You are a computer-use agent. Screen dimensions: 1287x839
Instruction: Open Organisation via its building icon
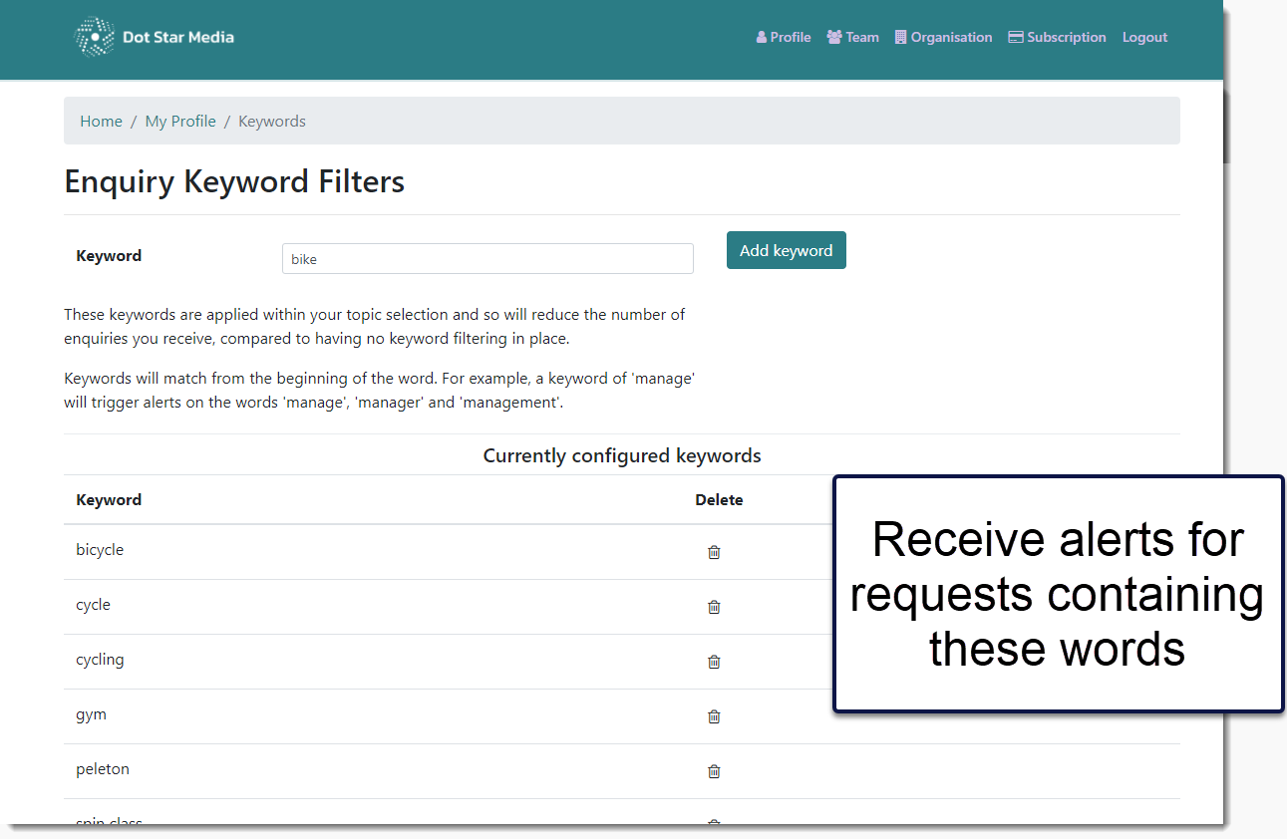[900, 36]
